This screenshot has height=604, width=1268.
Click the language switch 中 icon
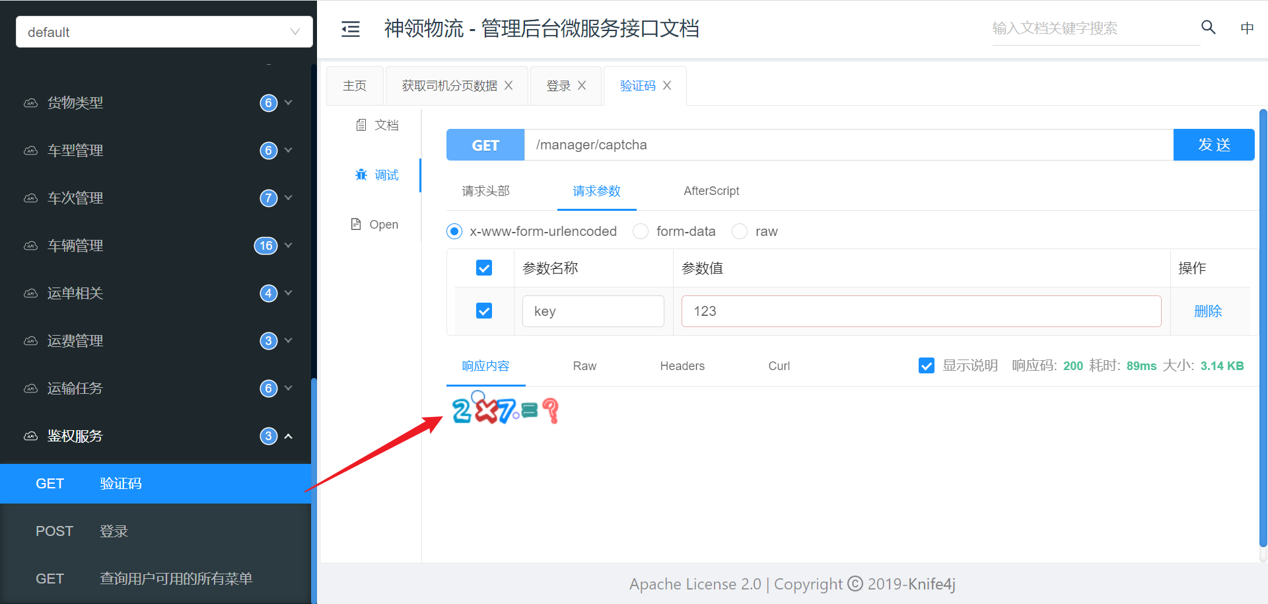1247,28
